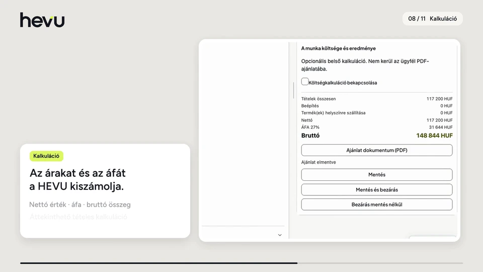483x272 pixels.
Task: Click the headline Az árakat és az áfát
Action: (x=77, y=173)
